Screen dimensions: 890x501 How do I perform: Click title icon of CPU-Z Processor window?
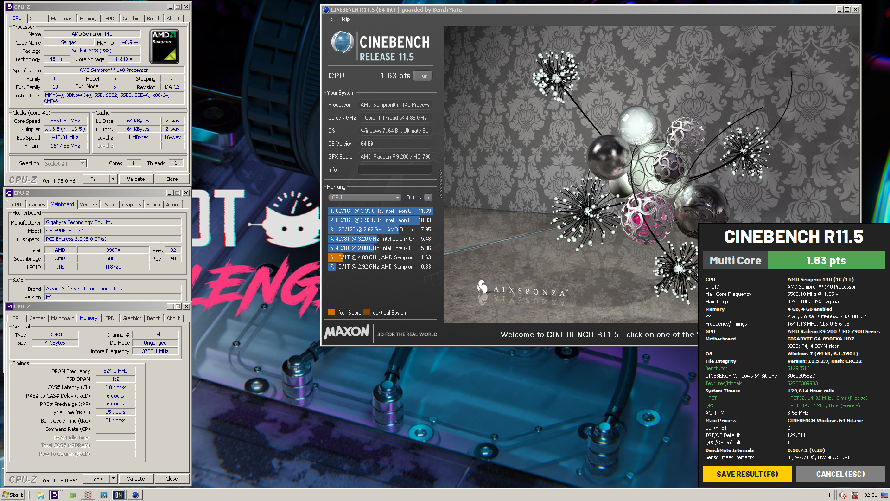pyautogui.click(x=9, y=7)
